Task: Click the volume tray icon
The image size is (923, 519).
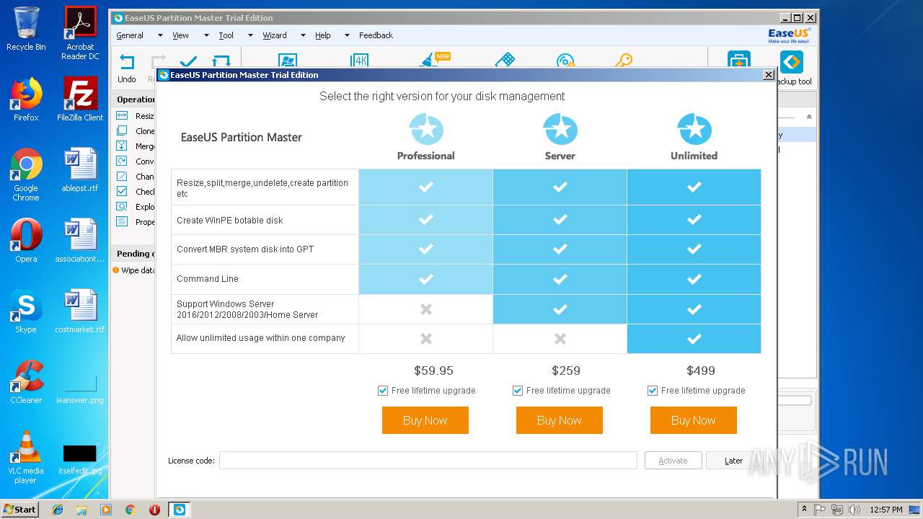Action: tap(854, 510)
